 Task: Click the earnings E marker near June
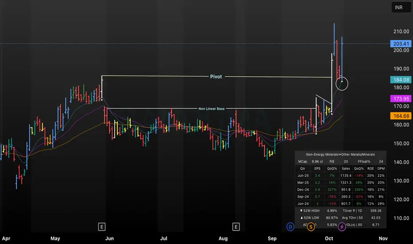(101, 227)
